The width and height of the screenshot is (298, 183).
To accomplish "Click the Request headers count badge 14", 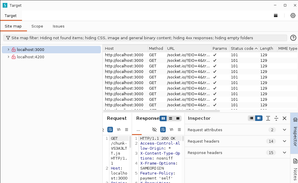I will [271, 141].
